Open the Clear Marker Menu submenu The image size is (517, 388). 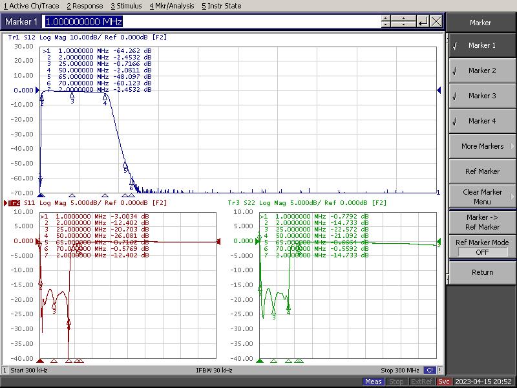[481, 197]
